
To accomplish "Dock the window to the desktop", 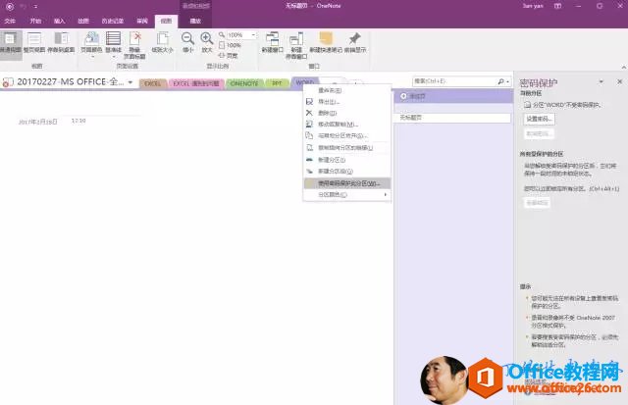I will pos(61,43).
